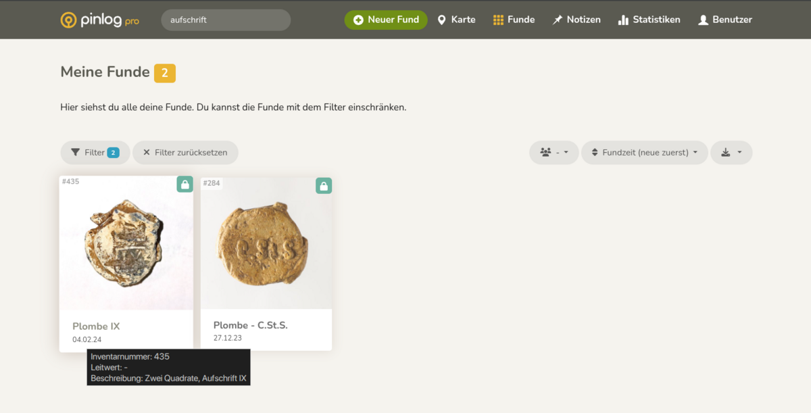The image size is (811, 413).
Task: Click the pushpin Notizen icon
Action: (558, 20)
